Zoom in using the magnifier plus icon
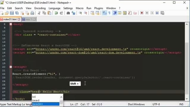The width and height of the screenshot is (190, 107). click(x=80, y=13)
